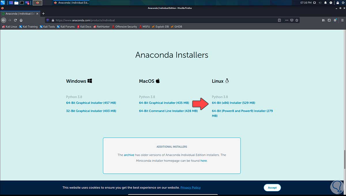Show desktop from the panel launcher
Screen dimensions: 346x196
pyautogui.click(x=11, y=3)
